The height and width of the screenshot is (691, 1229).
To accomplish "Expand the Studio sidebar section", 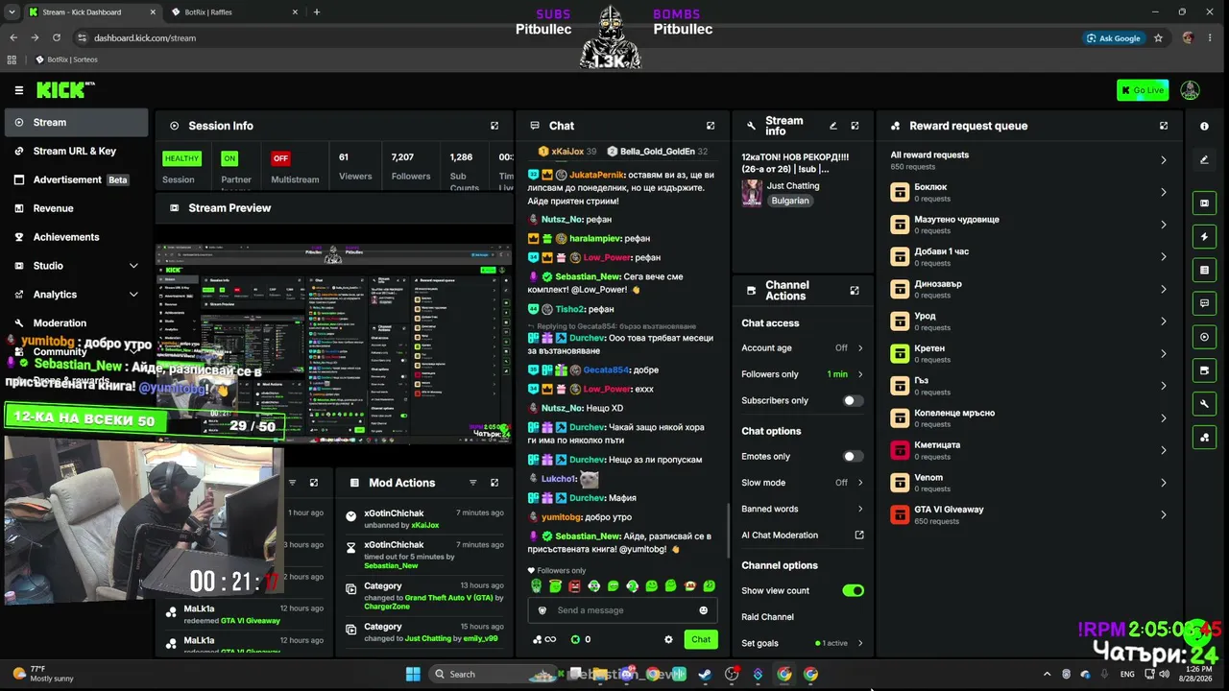I will tap(133, 266).
